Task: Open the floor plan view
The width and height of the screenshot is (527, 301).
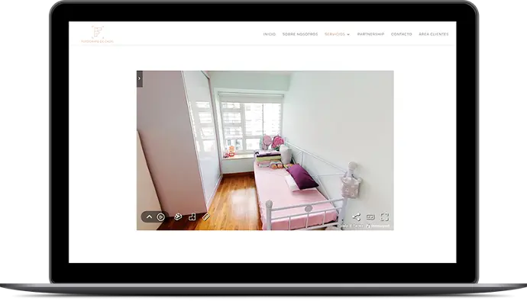Action: (x=192, y=217)
